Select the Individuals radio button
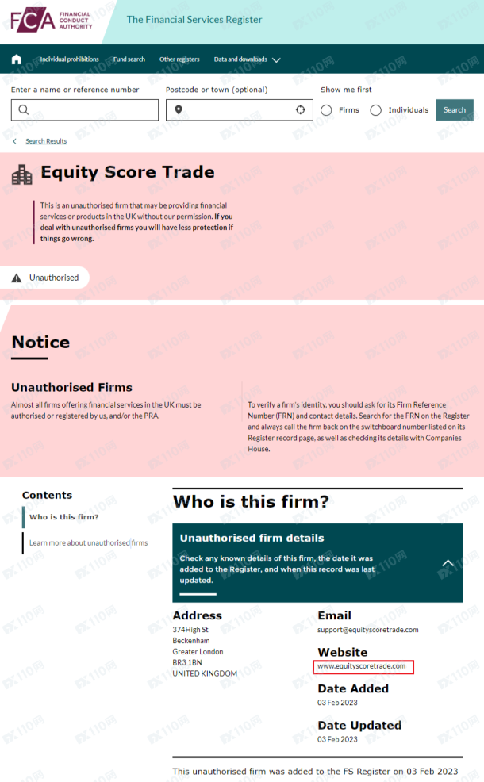This screenshot has height=782, width=484. click(376, 110)
